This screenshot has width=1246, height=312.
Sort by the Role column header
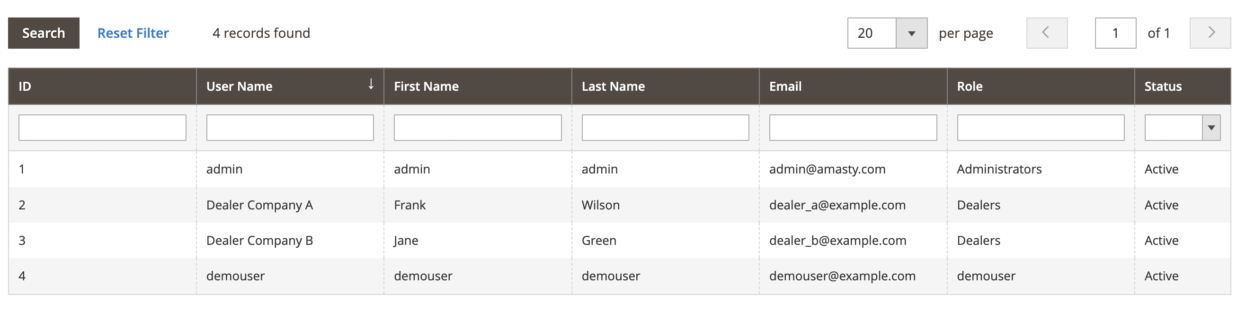(x=1041, y=87)
